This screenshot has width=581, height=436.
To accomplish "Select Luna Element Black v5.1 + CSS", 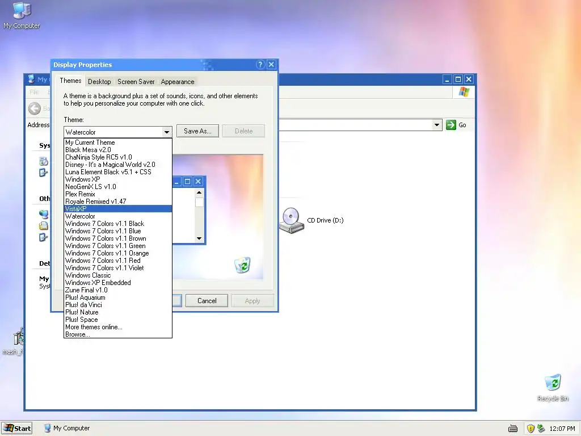I will coord(118,172).
